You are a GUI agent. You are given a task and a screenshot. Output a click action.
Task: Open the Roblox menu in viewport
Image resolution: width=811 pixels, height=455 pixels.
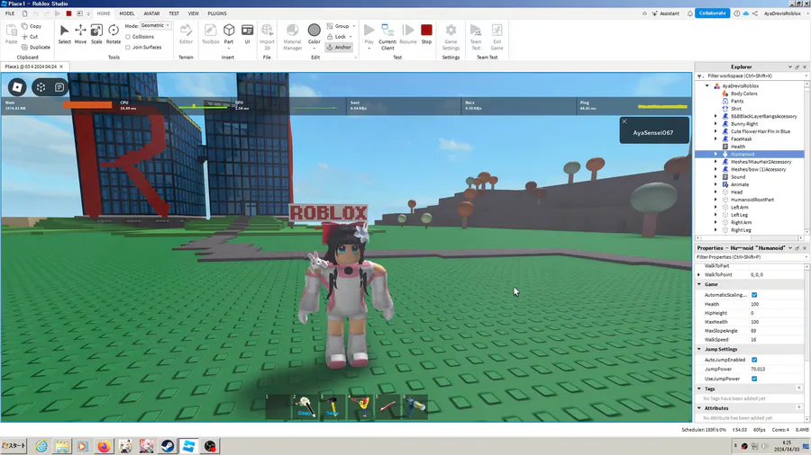(x=17, y=87)
